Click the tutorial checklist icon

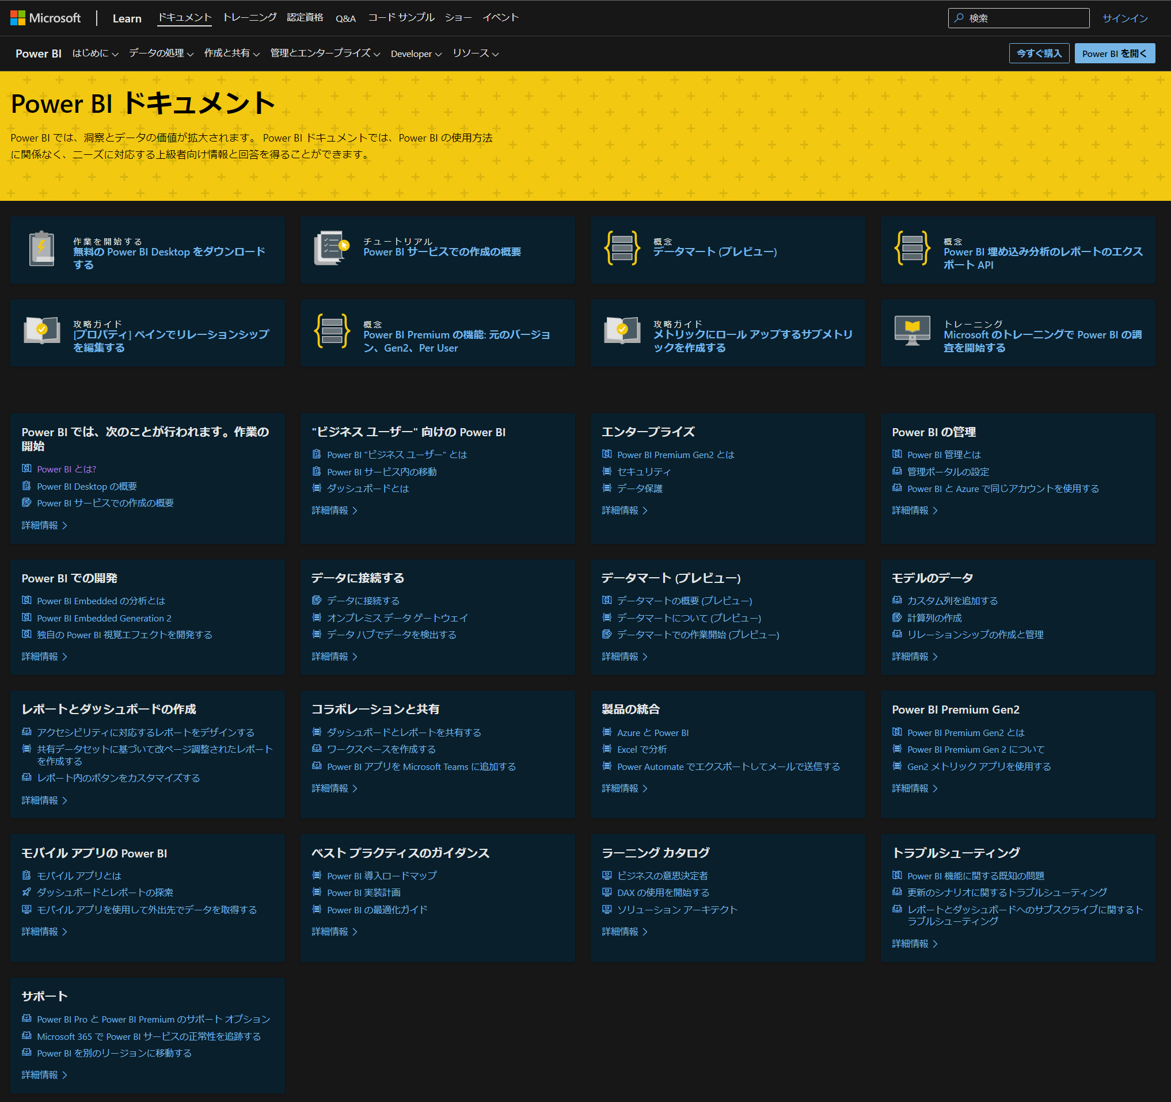tap(331, 249)
